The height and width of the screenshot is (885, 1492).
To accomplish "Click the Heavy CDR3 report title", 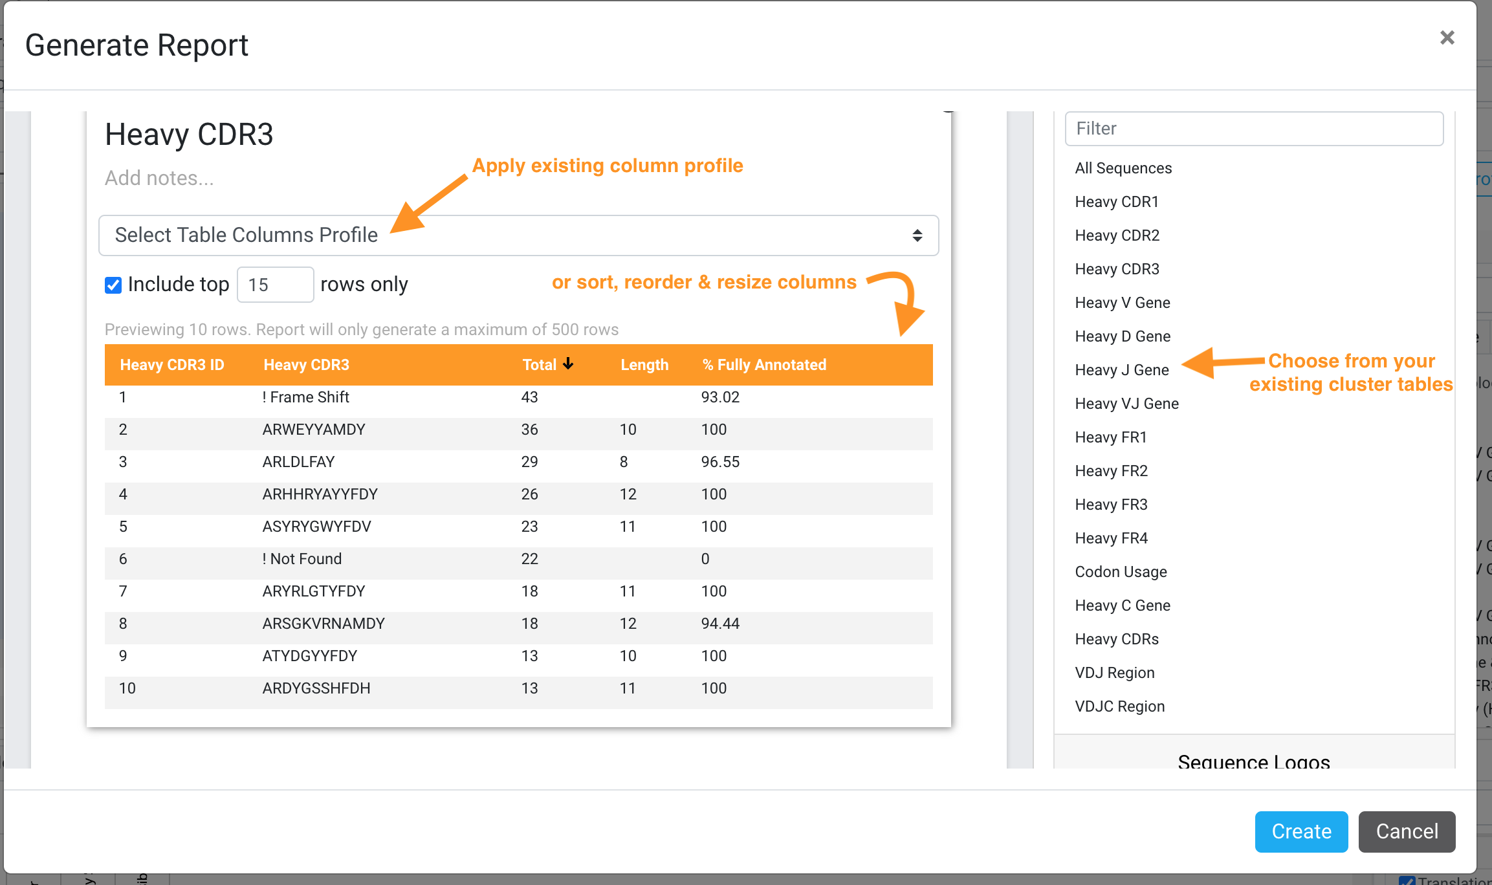I will (x=189, y=135).
